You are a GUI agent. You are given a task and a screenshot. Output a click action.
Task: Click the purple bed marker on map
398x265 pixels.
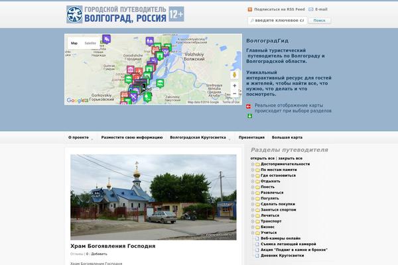(106, 39)
